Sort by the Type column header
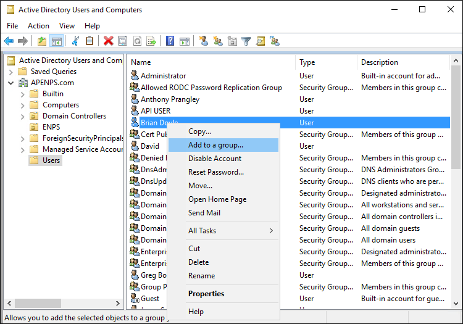The height and width of the screenshot is (324, 463). (327, 62)
